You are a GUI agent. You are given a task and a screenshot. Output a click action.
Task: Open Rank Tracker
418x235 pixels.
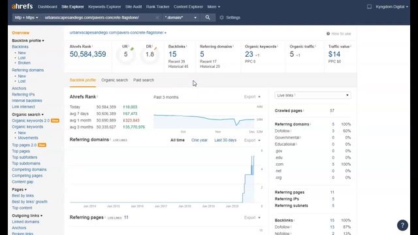(x=157, y=7)
